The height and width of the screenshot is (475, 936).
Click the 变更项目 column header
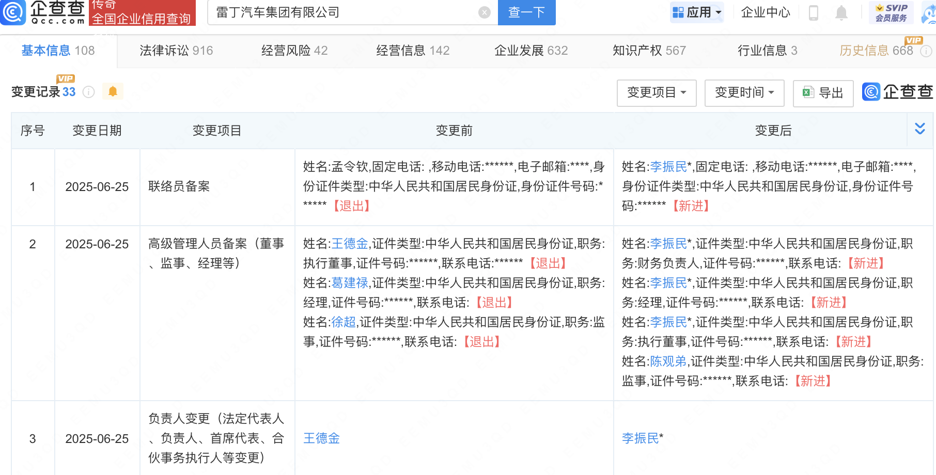coord(217,131)
